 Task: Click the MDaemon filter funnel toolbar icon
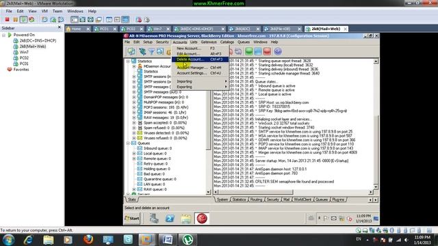[x=151, y=51]
